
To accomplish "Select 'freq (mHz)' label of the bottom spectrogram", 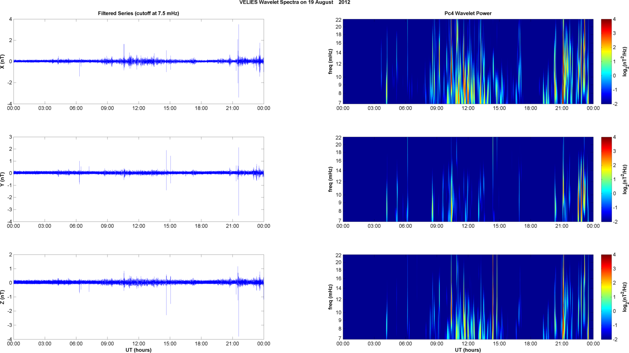I will (x=330, y=297).
